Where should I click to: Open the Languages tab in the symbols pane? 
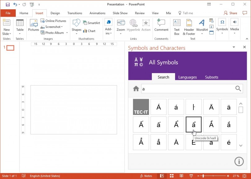[x=188, y=77]
